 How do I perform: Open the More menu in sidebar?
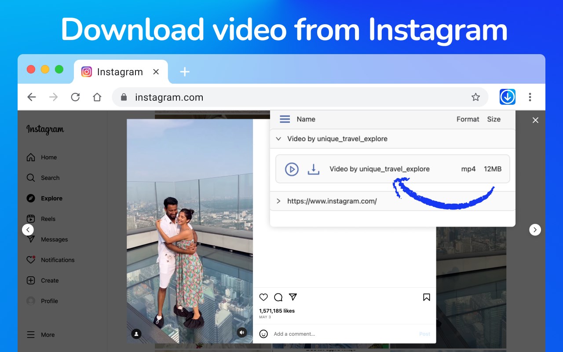48,335
